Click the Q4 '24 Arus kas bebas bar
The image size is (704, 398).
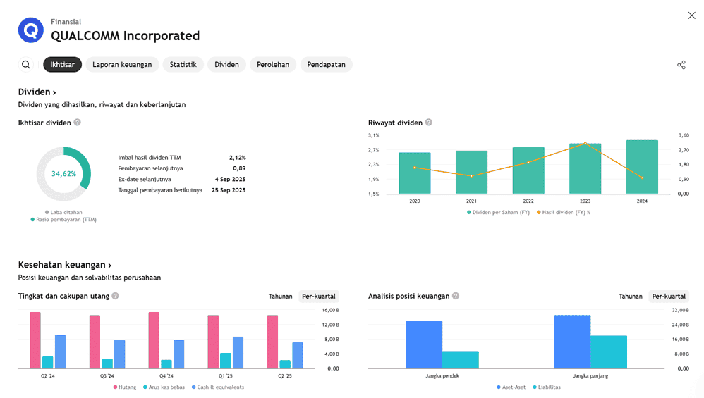(166, 364)
